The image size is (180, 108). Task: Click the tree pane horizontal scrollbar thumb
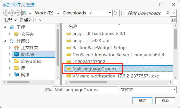(18, 82)
